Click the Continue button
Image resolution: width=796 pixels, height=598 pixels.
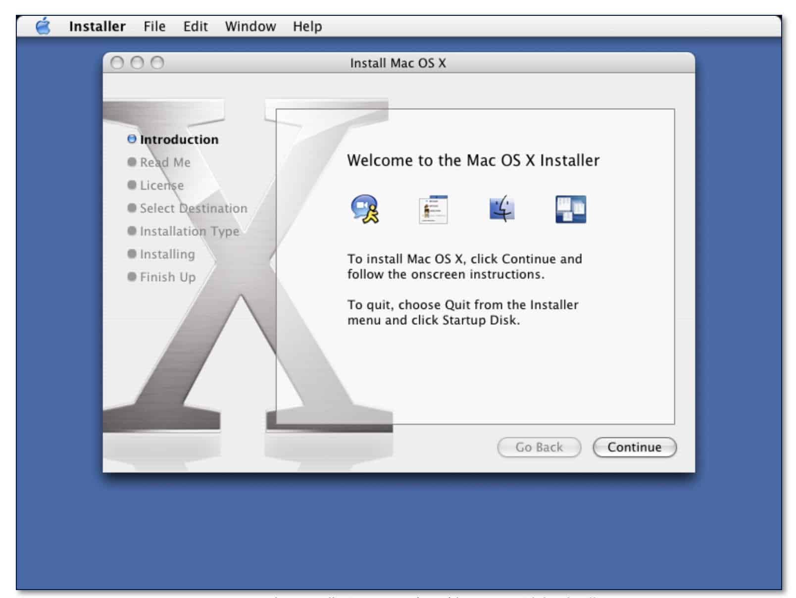(x=635, y=447)
